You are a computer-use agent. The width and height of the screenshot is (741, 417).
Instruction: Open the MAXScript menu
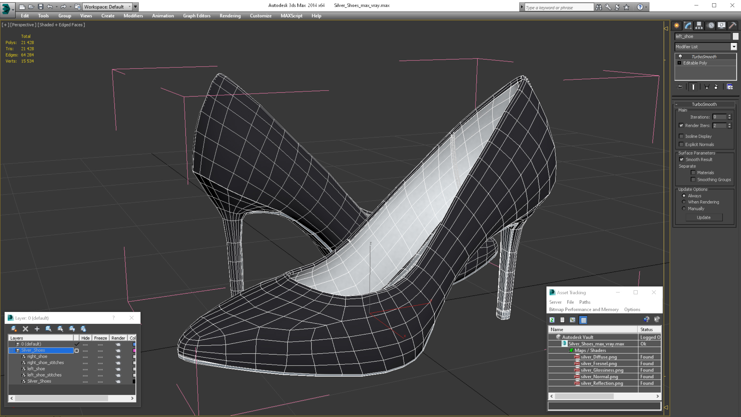click(292, 16)
